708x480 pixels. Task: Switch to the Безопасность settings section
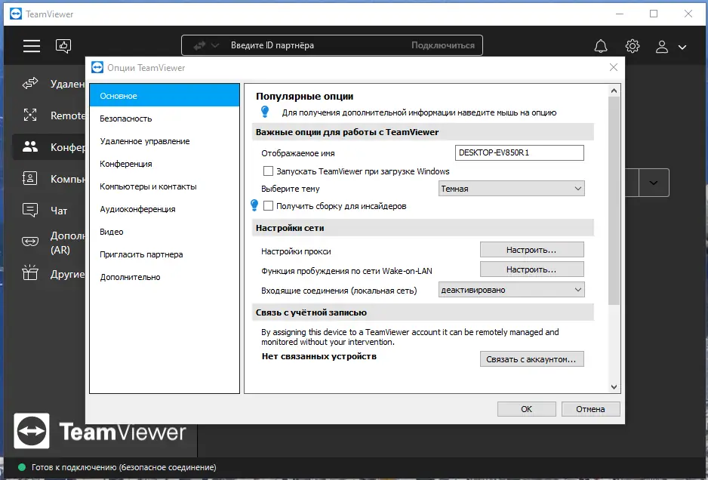(x=126, y=118)
